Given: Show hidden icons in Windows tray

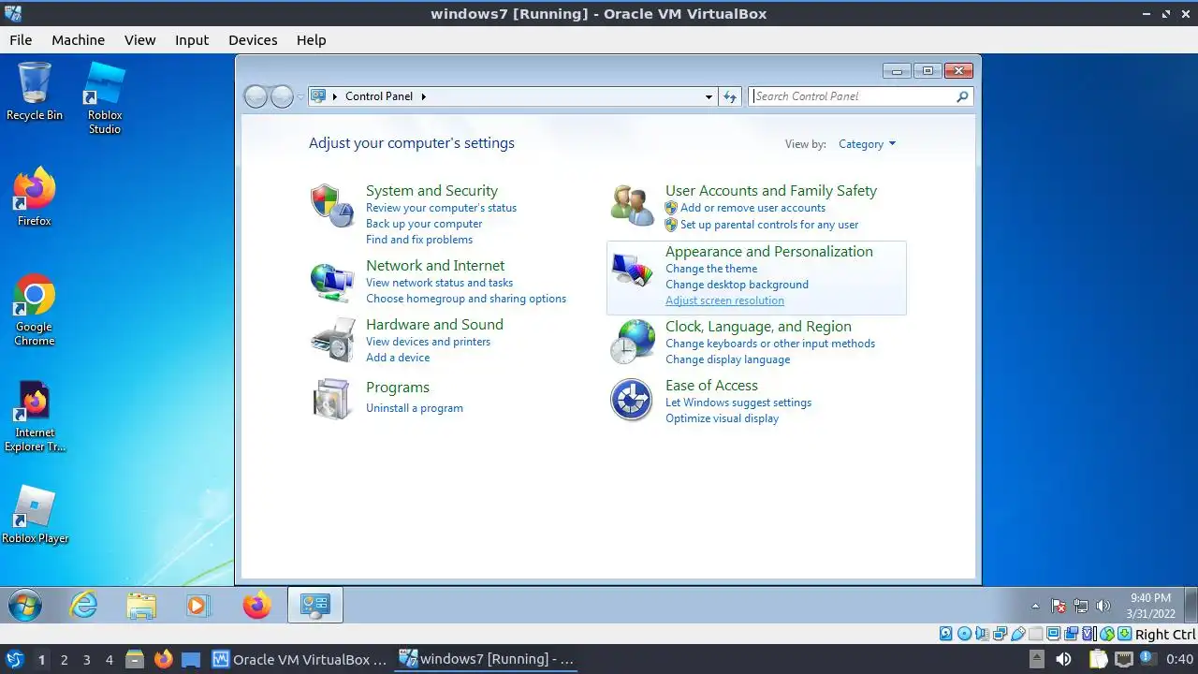Looking at the screenshot, I should [x=1035, y=606].
